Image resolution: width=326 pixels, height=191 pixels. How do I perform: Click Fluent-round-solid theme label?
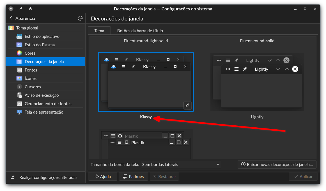click(257, 41)
